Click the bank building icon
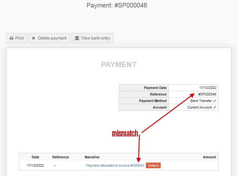This screenshot has width=238, height=176. pos(77,38)
